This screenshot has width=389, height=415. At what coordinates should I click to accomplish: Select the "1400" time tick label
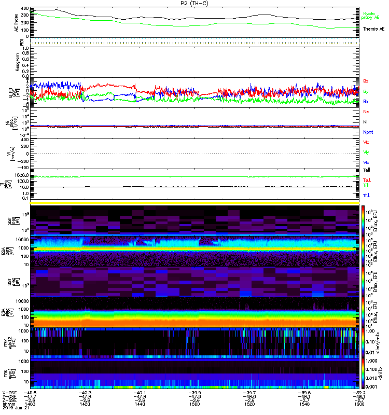(30, 404)
